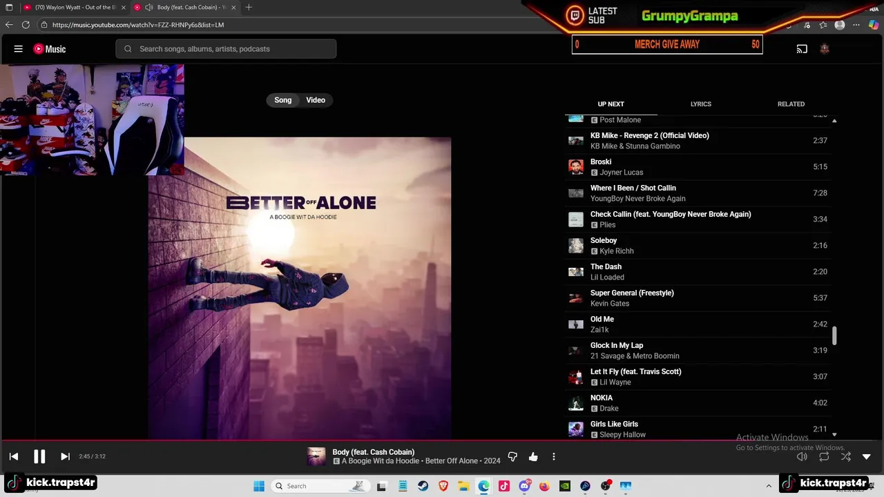Switch playback to Song mode
884x497 pixels.
282,100
